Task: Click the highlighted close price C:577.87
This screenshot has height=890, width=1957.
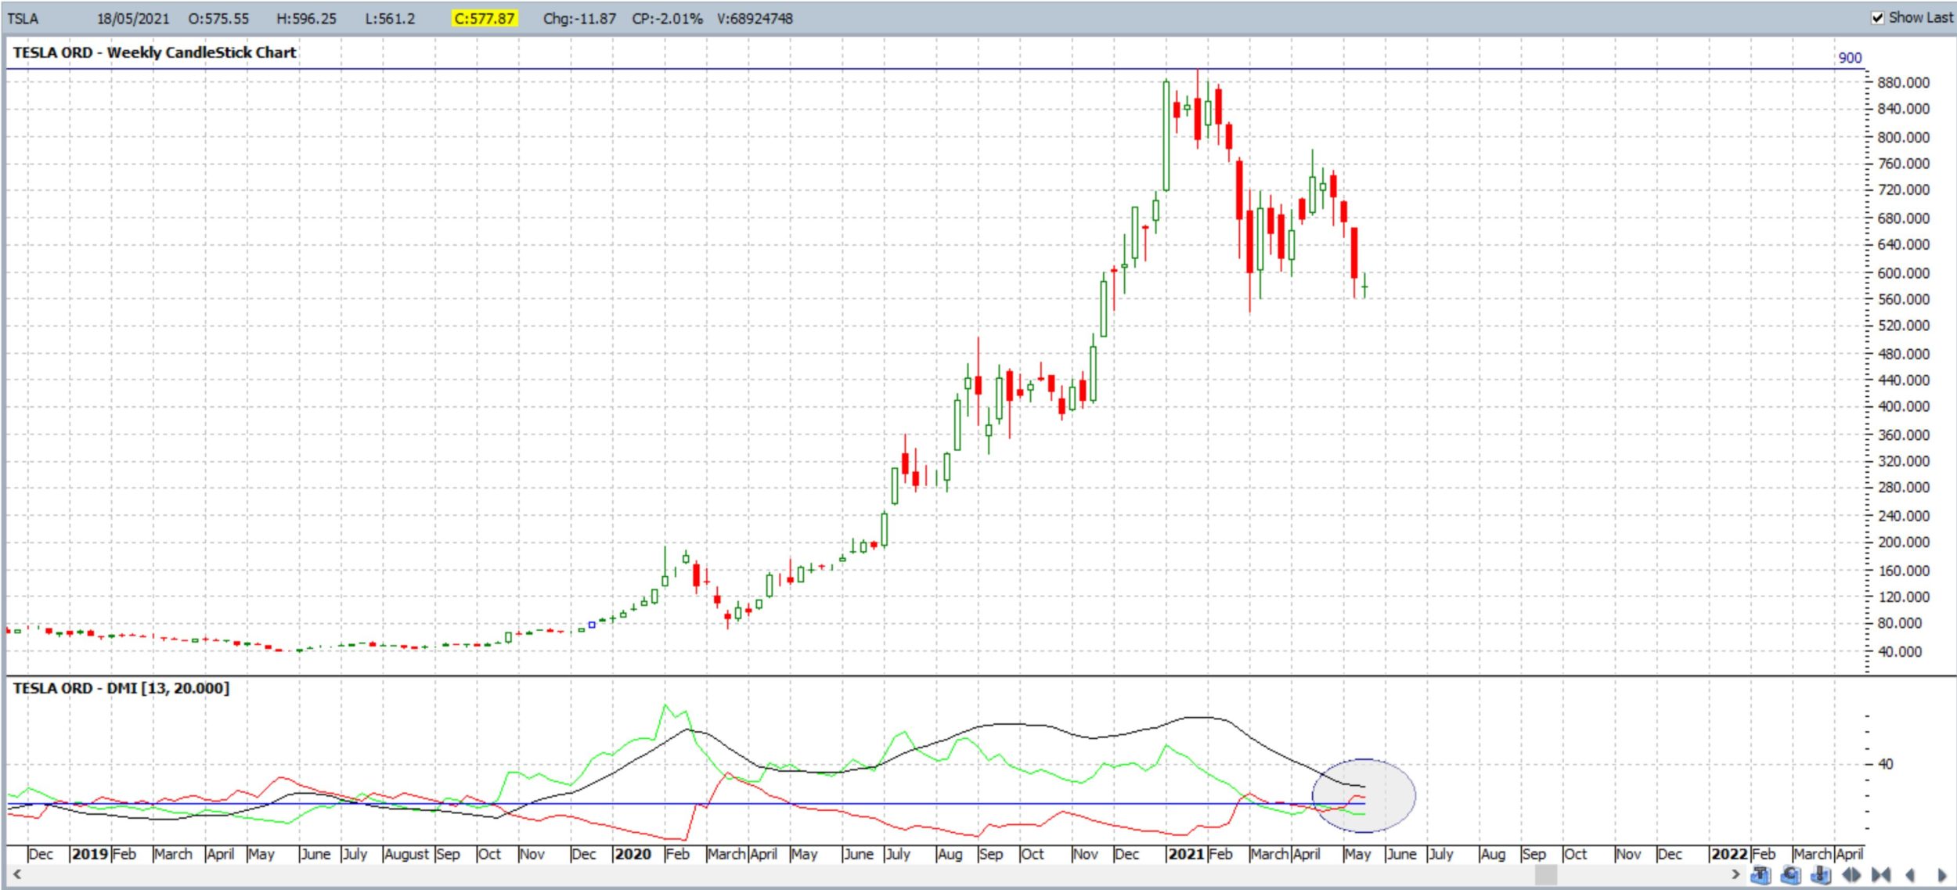Action: (484, 19)
